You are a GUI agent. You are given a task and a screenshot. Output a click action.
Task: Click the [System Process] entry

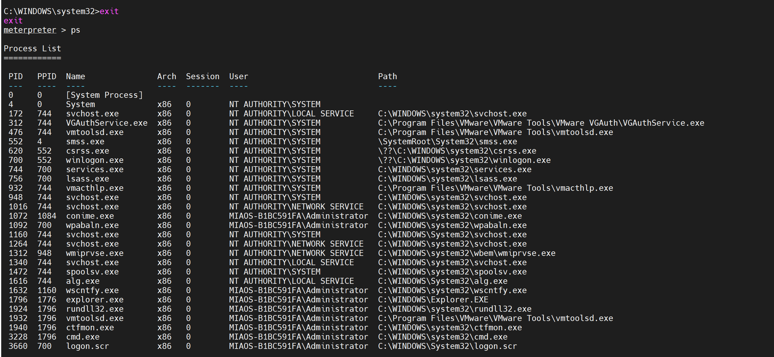(x=104, y=95)
